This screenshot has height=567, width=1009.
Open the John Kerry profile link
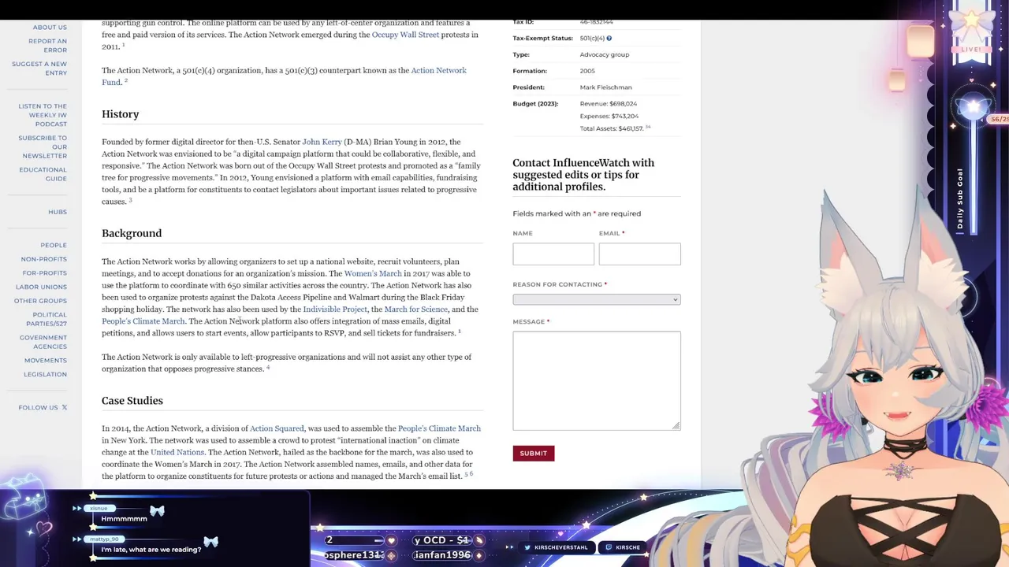coord(322,142)
